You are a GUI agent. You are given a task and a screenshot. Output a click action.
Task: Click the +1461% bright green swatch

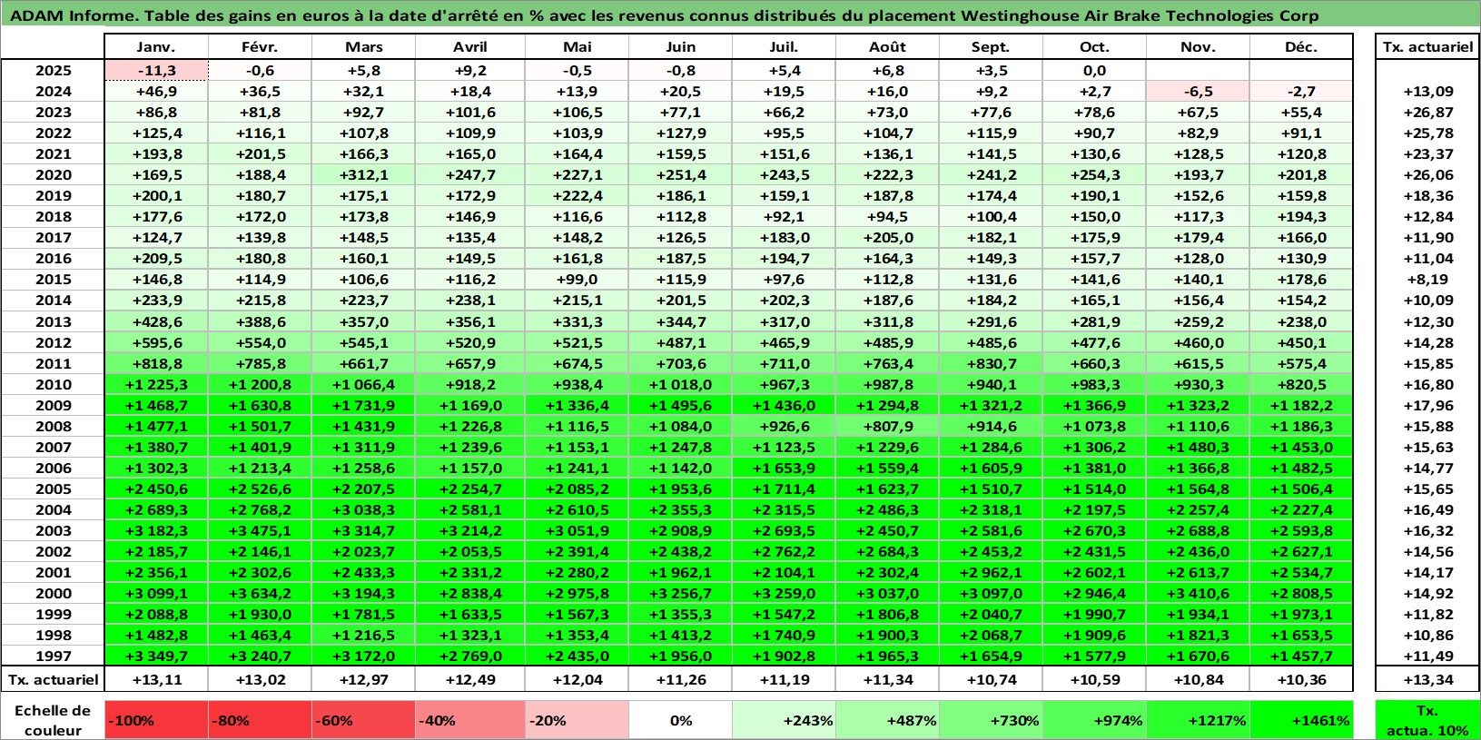(1301, 720)
